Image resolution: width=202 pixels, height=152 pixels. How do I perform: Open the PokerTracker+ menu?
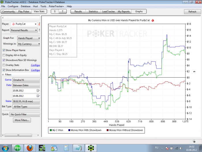pyautogui.click(x=56, y=6)
